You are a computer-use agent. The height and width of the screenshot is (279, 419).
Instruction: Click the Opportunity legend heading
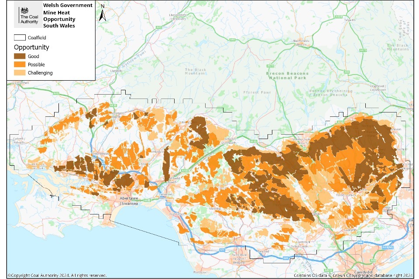[x=31, y=47]
